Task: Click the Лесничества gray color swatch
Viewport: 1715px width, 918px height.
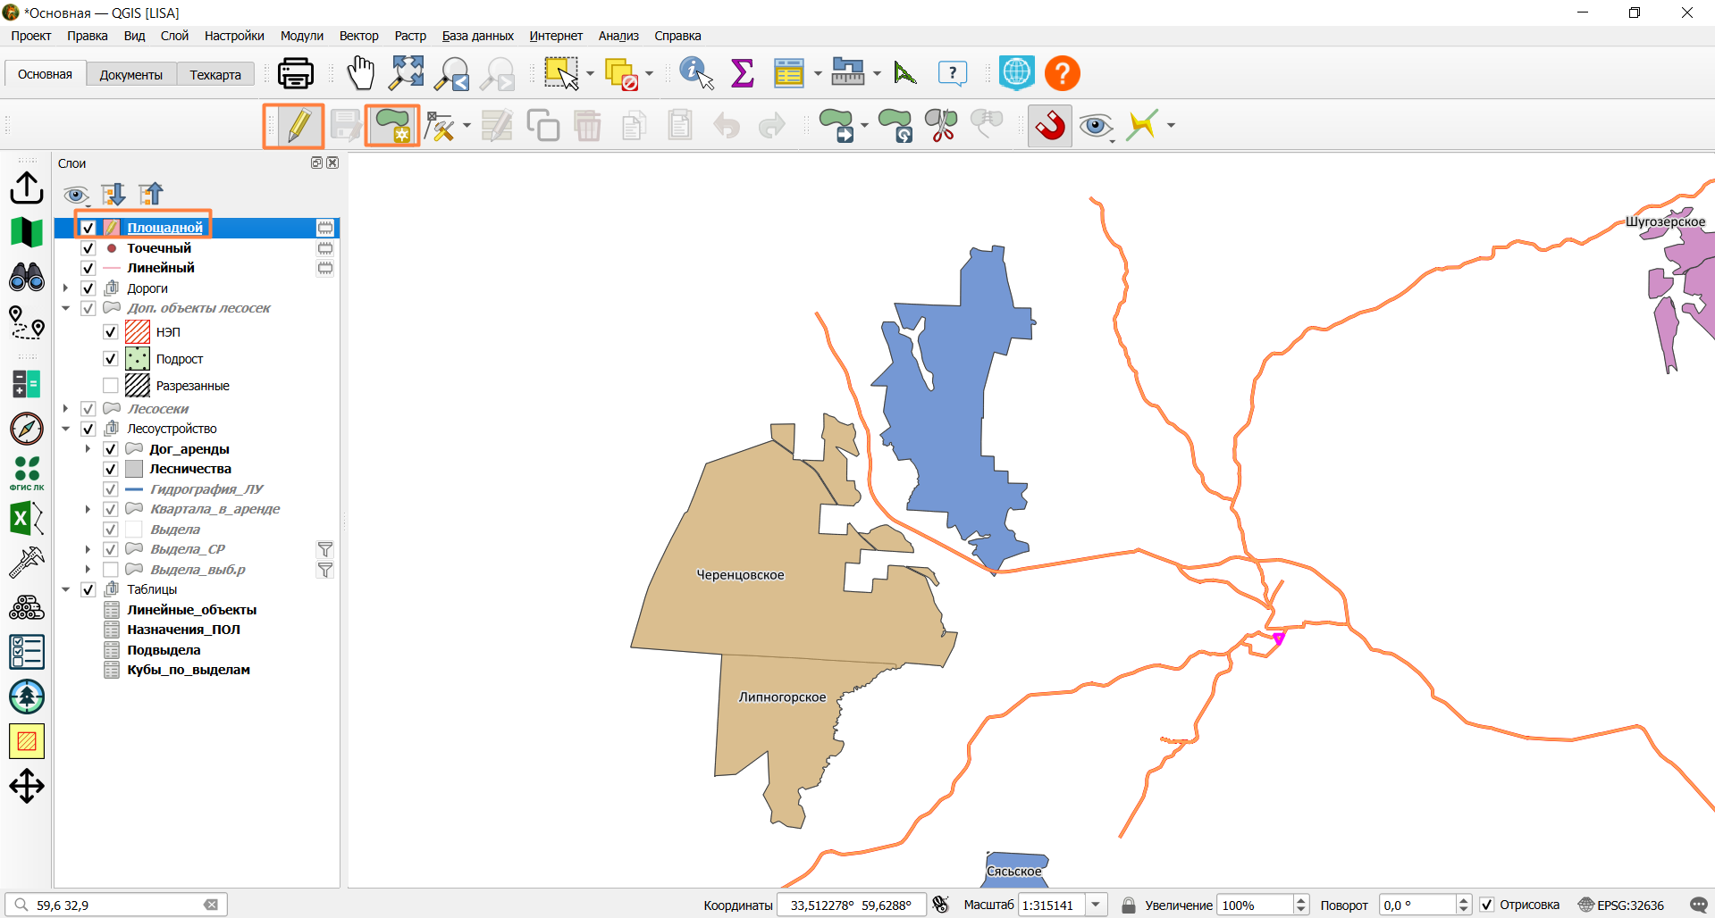Action: [134, 469]
